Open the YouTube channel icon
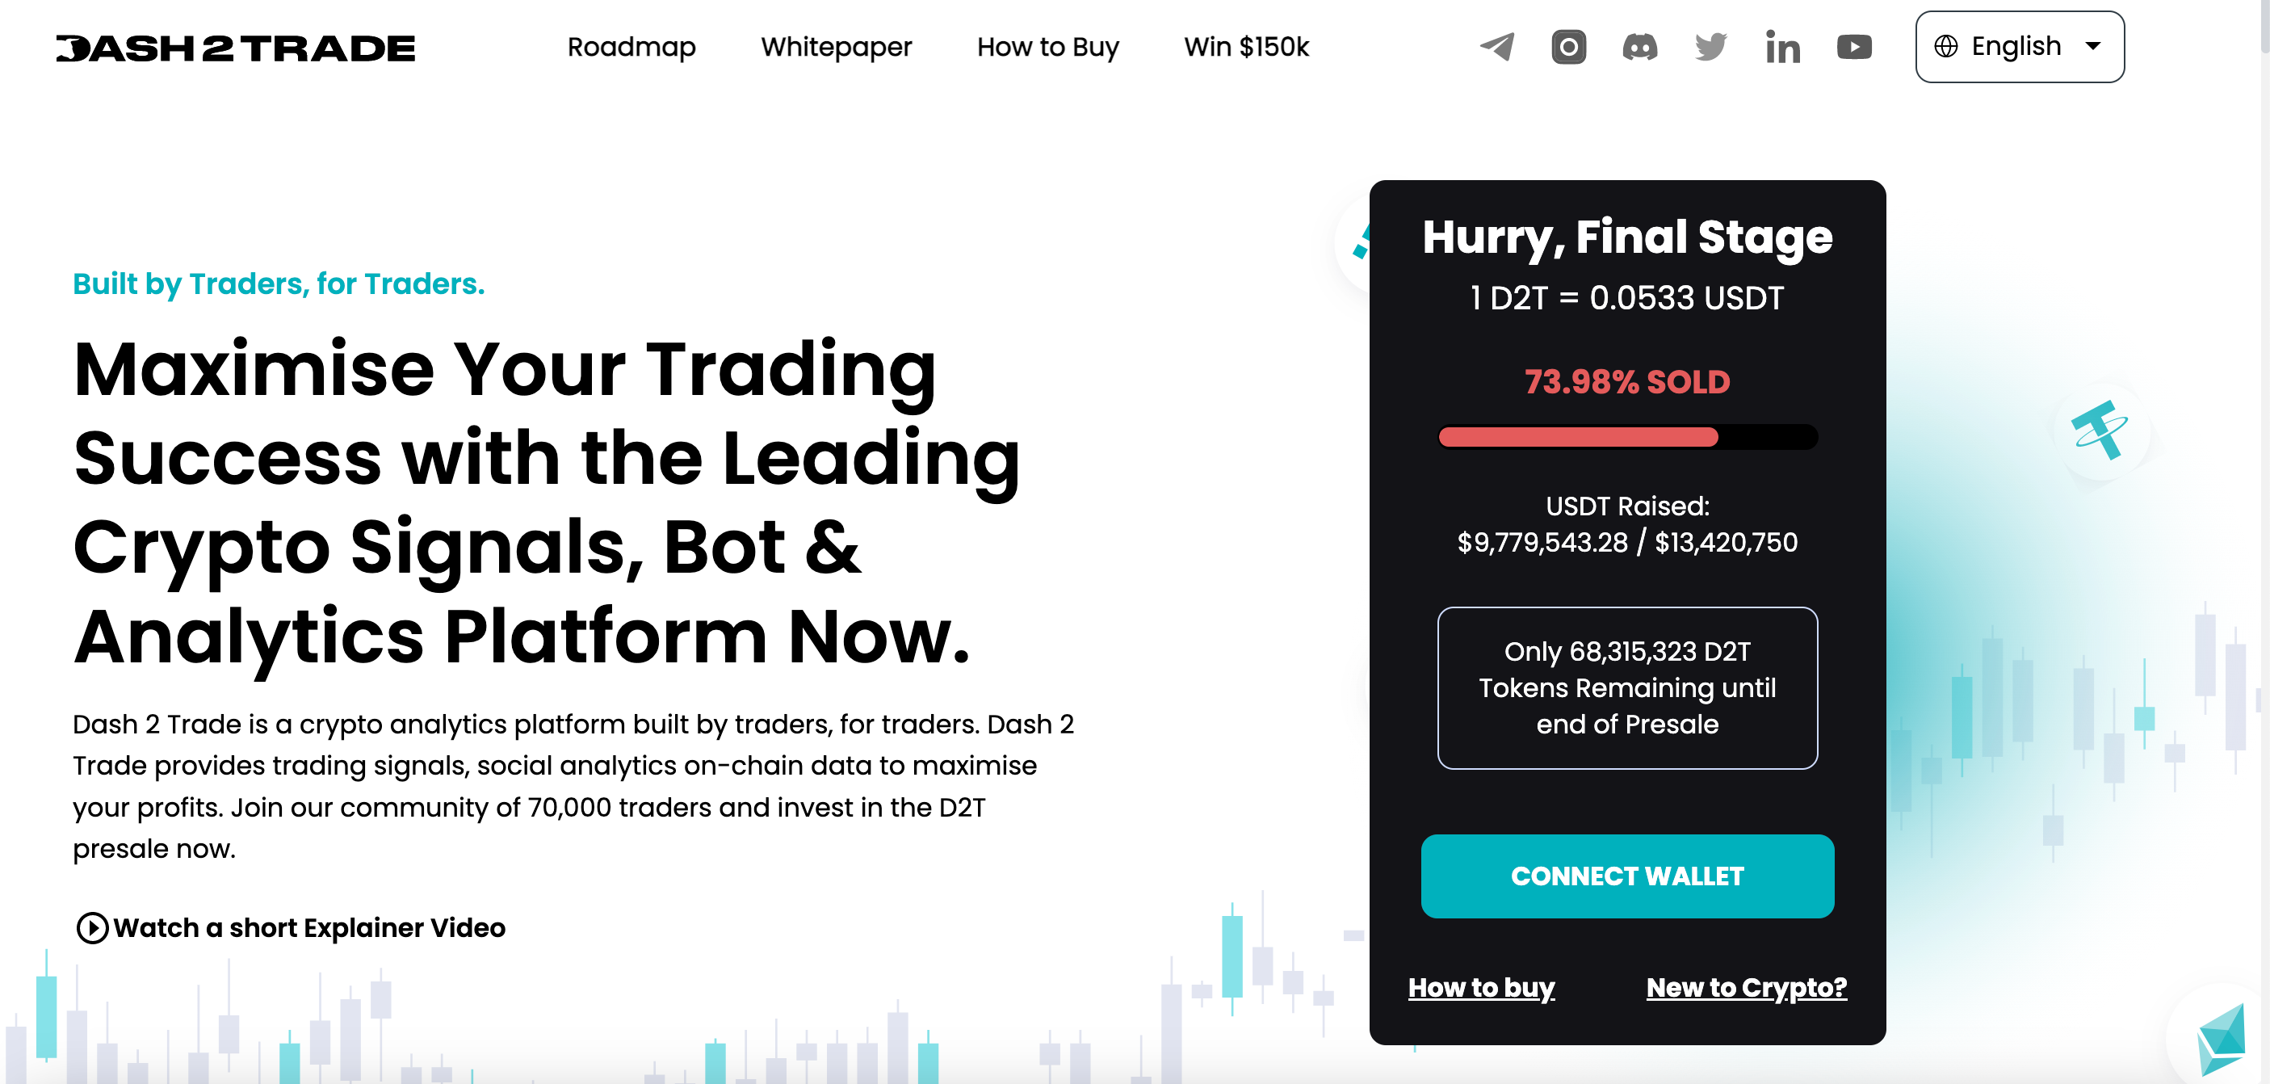The image size is (2270, 1084). click(1854, 46)
